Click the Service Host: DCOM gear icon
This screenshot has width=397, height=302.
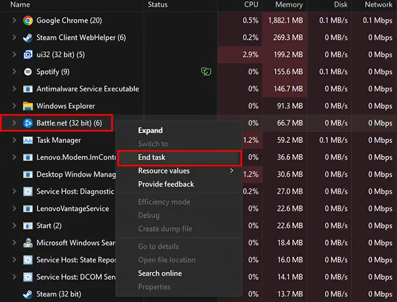point(28,277)
